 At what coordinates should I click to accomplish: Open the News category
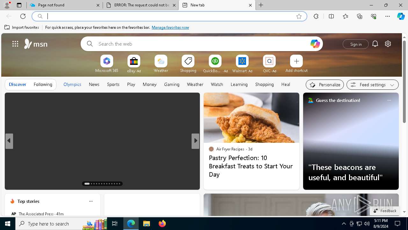click(94, 84)
